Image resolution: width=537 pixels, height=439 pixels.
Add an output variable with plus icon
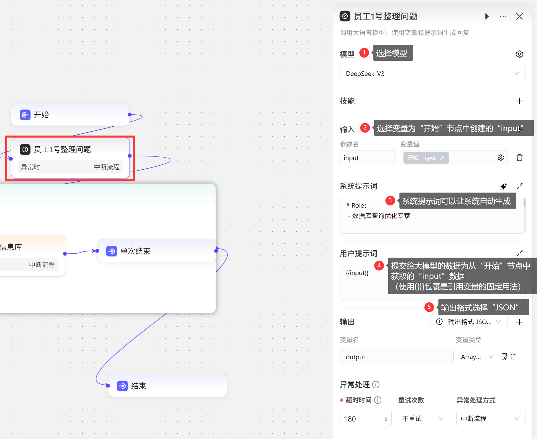click(519, 322)
